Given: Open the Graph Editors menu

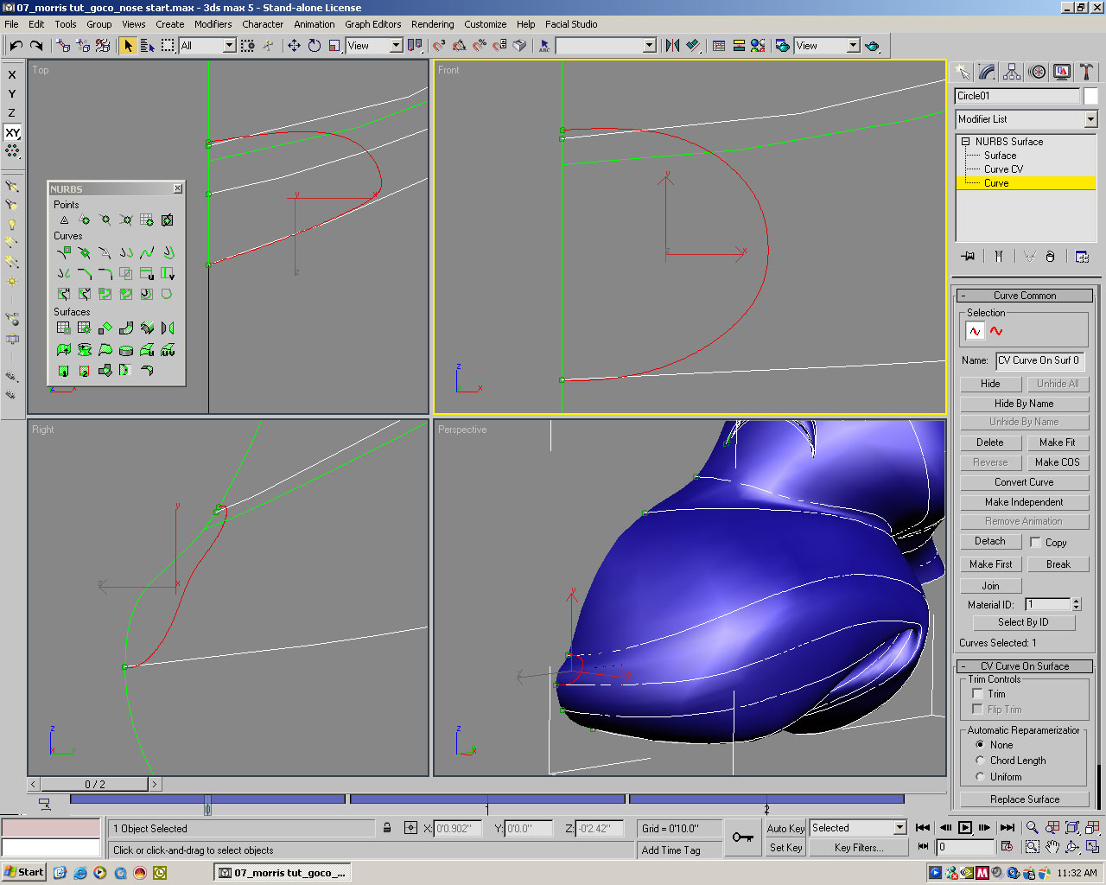Looking at the screenshot, I should point(373,24).
